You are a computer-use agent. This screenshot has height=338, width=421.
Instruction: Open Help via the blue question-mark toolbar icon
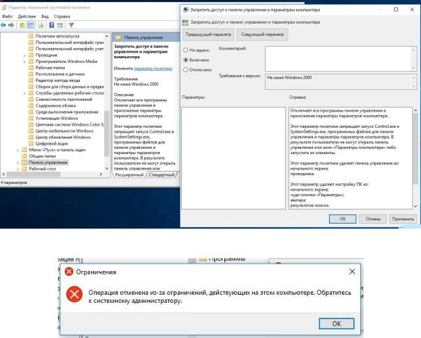pos(51,25)
